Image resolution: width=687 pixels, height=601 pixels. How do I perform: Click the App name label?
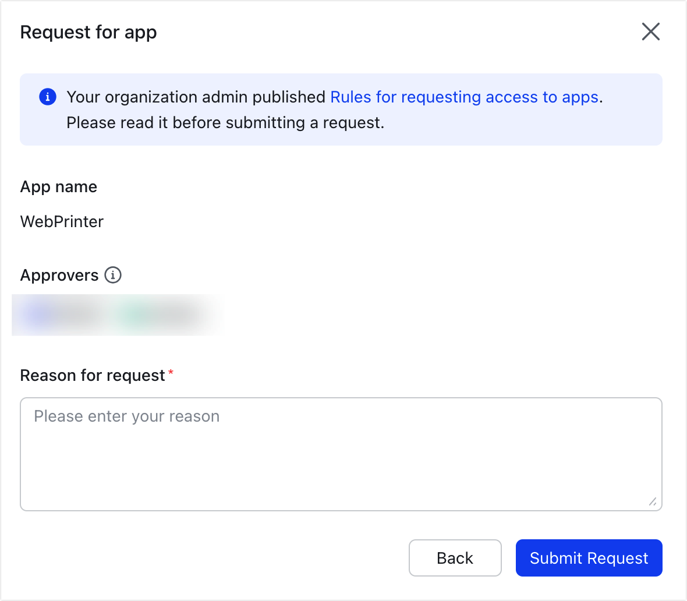58,186
